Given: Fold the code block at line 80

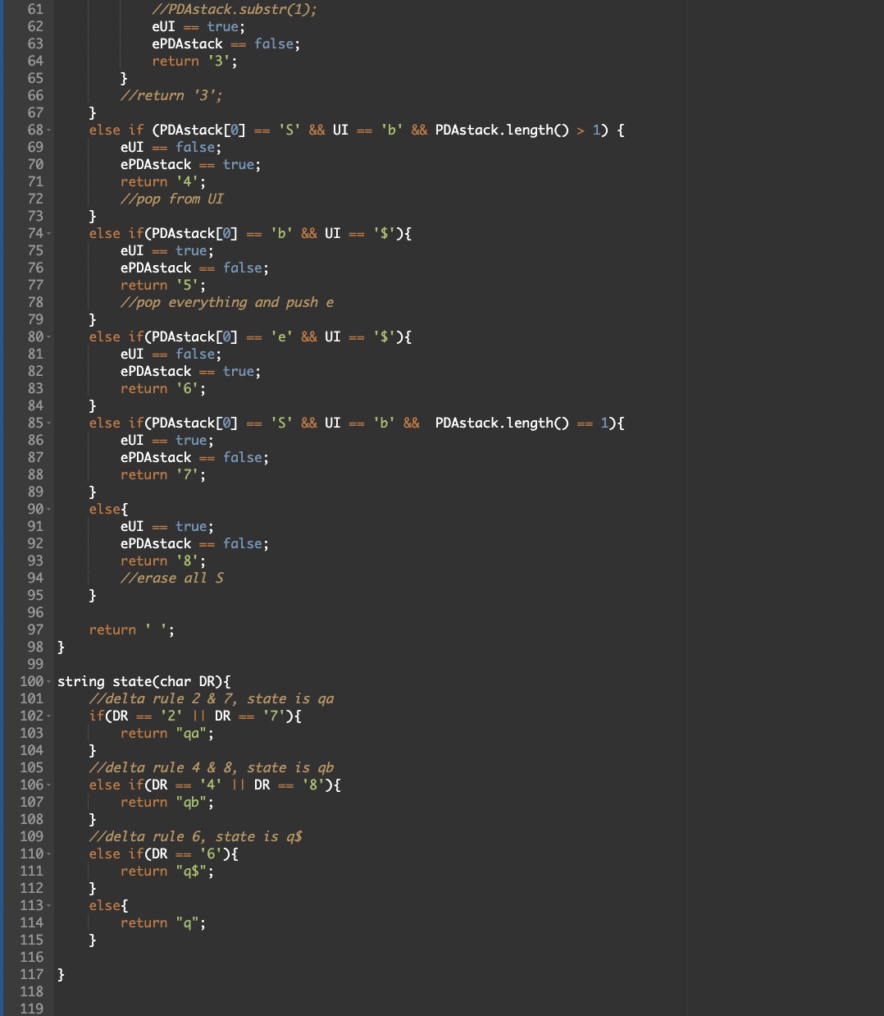Looking at the screenshot, I should click(49, 337).
